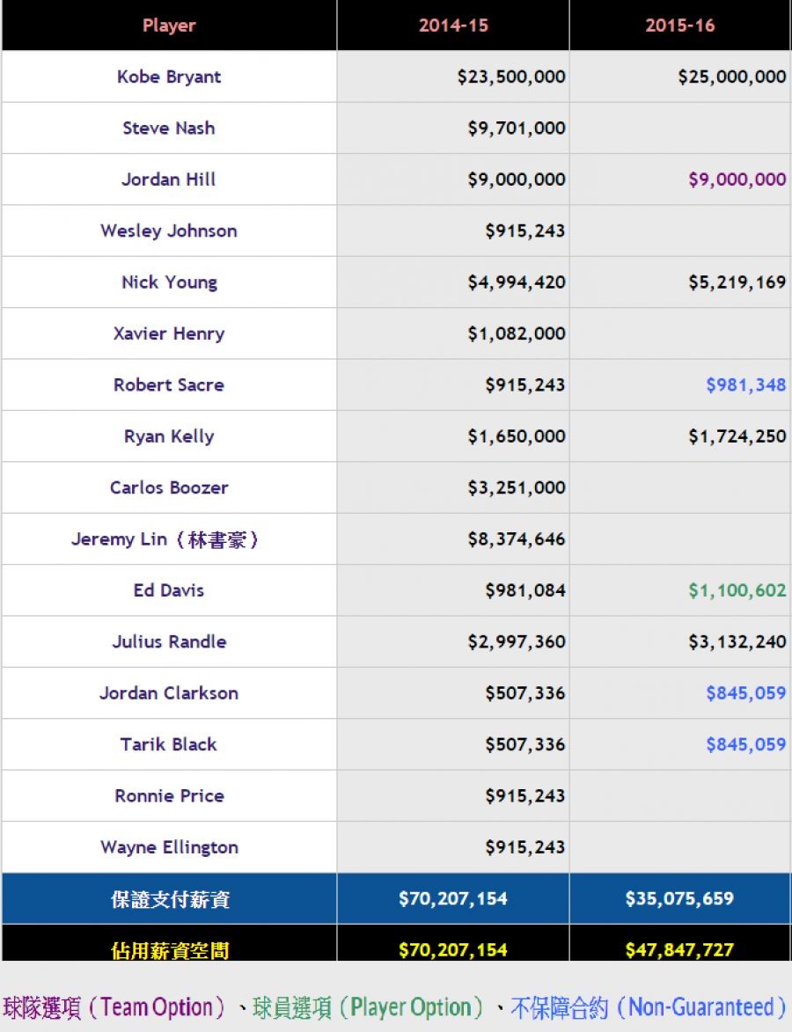Image resolution: width=792 pixels, height=1032 pixels.
Task: Select Robert Sacre's blue $981,348 salary
Action: [745, 384]
